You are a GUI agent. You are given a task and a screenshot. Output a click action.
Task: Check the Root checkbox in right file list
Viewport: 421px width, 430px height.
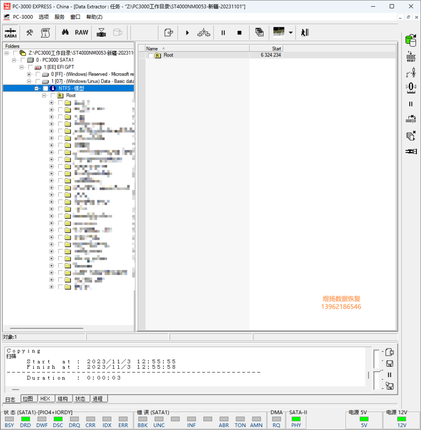(x=150, y=55)
